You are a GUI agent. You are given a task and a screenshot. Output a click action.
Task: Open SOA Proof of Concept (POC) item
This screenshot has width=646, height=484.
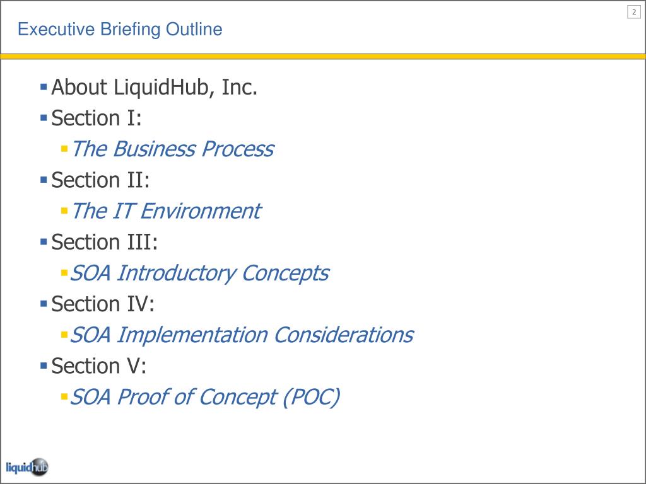pyautogui.click(x=205, y=397)
